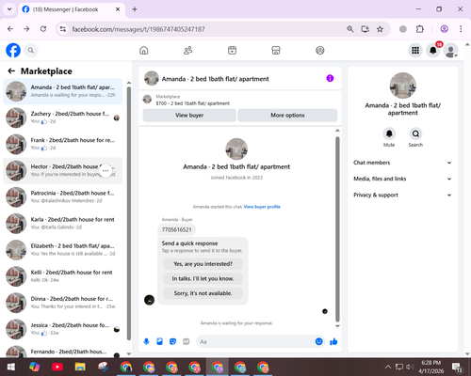The width and height of the screenshot is (471, 376).
Task: Open the Friends icon in top navigation
Action: coord(187,51)
